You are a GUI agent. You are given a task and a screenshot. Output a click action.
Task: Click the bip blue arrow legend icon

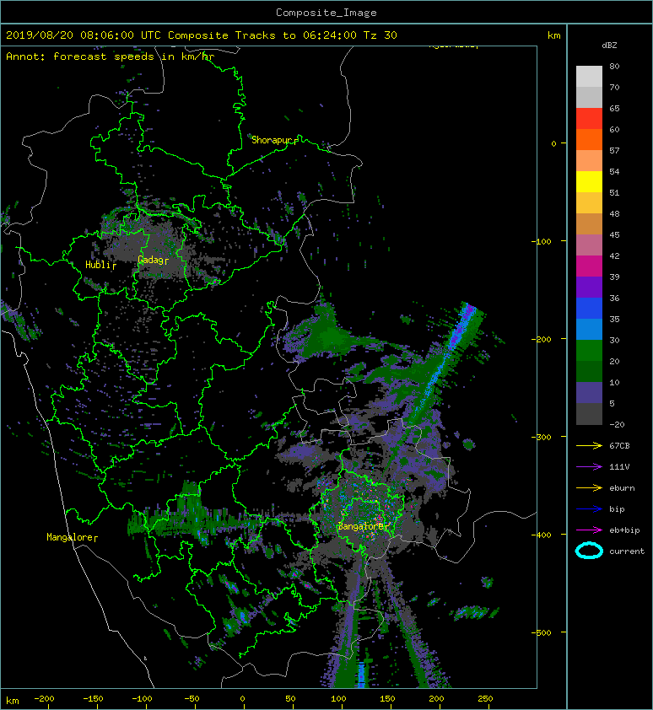(x=589, y=509)
